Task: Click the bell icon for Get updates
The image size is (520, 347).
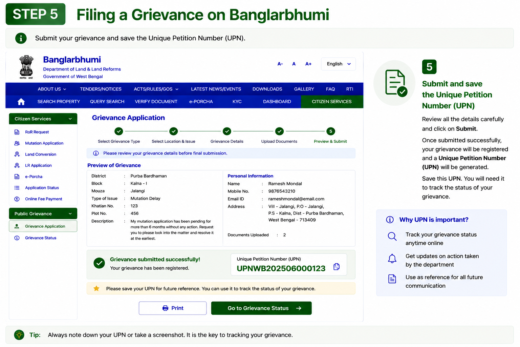Action: [x=392, y=258]
